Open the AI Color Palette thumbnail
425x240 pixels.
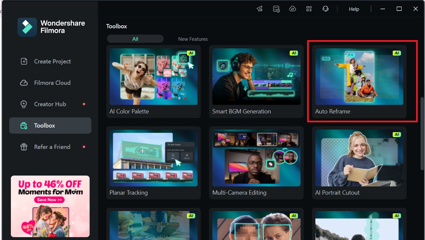tap(153, 77)
